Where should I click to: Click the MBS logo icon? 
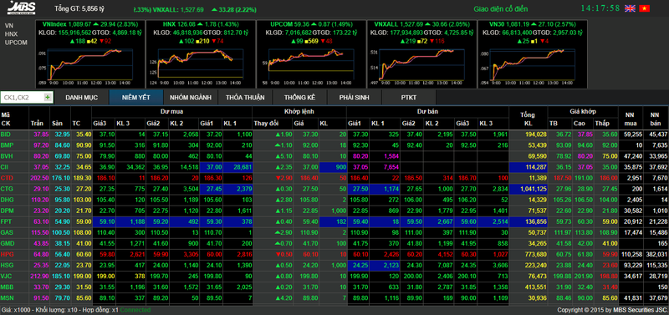click(x=22, y=8)
